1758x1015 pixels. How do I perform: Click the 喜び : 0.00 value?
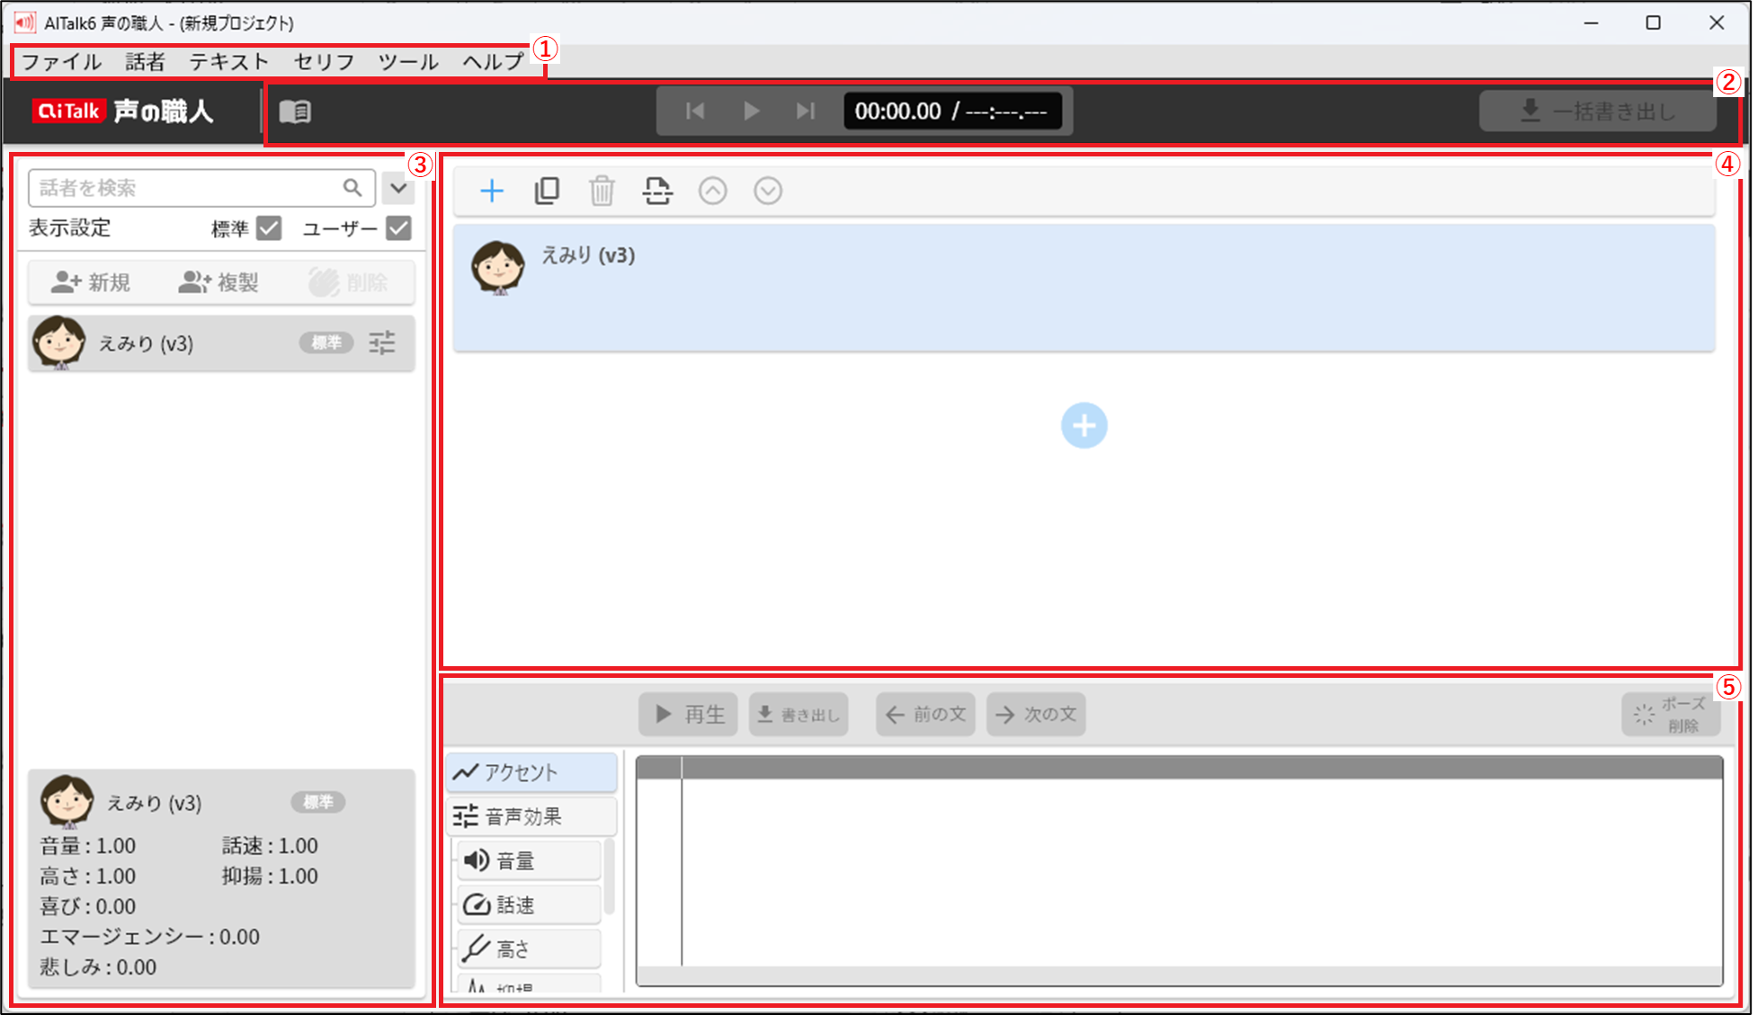point(88,907)
